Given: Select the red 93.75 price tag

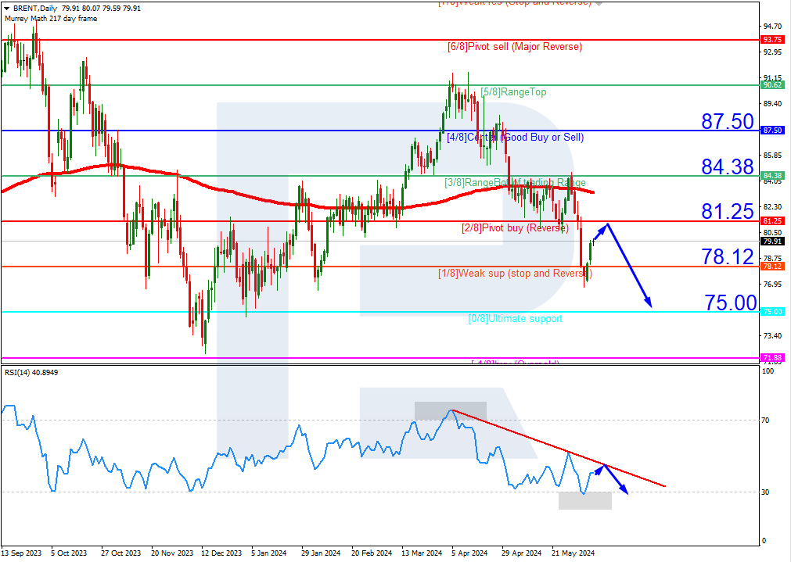Looking at the screenshot, I should click(x=772, y=40).
